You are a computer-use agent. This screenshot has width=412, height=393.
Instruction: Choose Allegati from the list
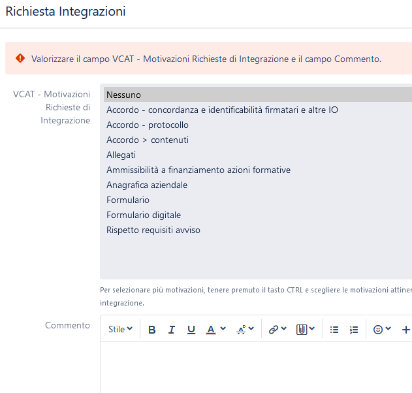coord(258,155)
